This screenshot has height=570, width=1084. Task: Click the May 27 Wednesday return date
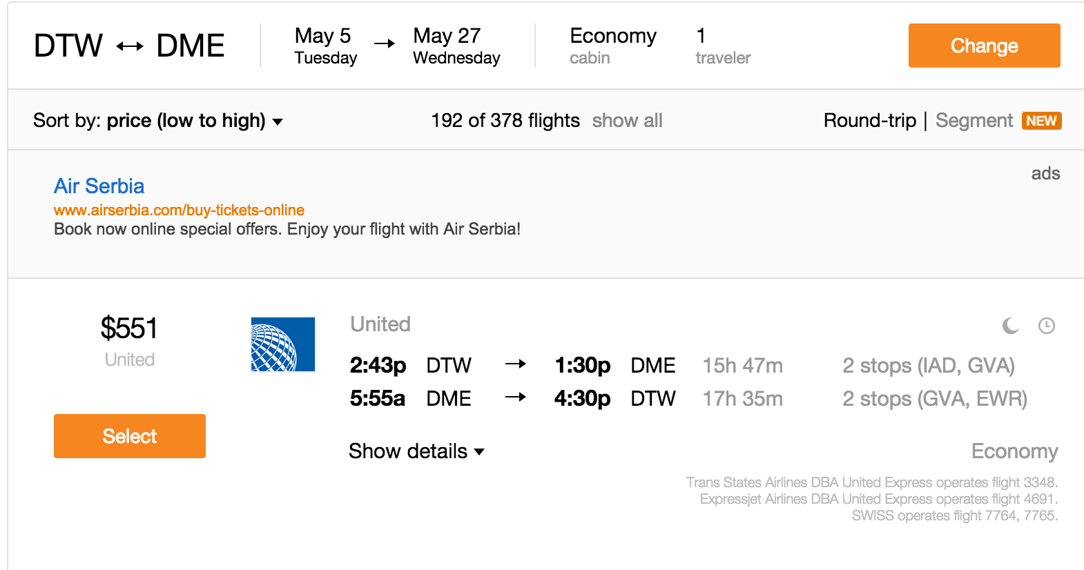456,46
